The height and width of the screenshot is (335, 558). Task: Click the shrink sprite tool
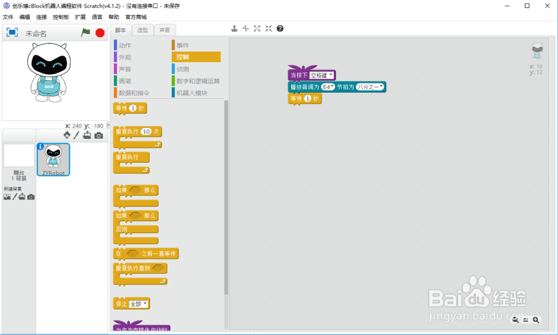[x=268, y=28]
